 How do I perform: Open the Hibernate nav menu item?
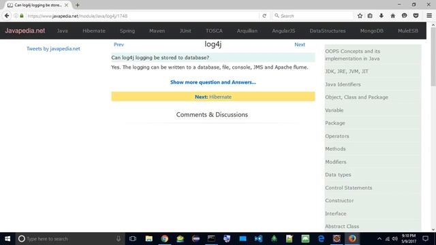point(94,31)
